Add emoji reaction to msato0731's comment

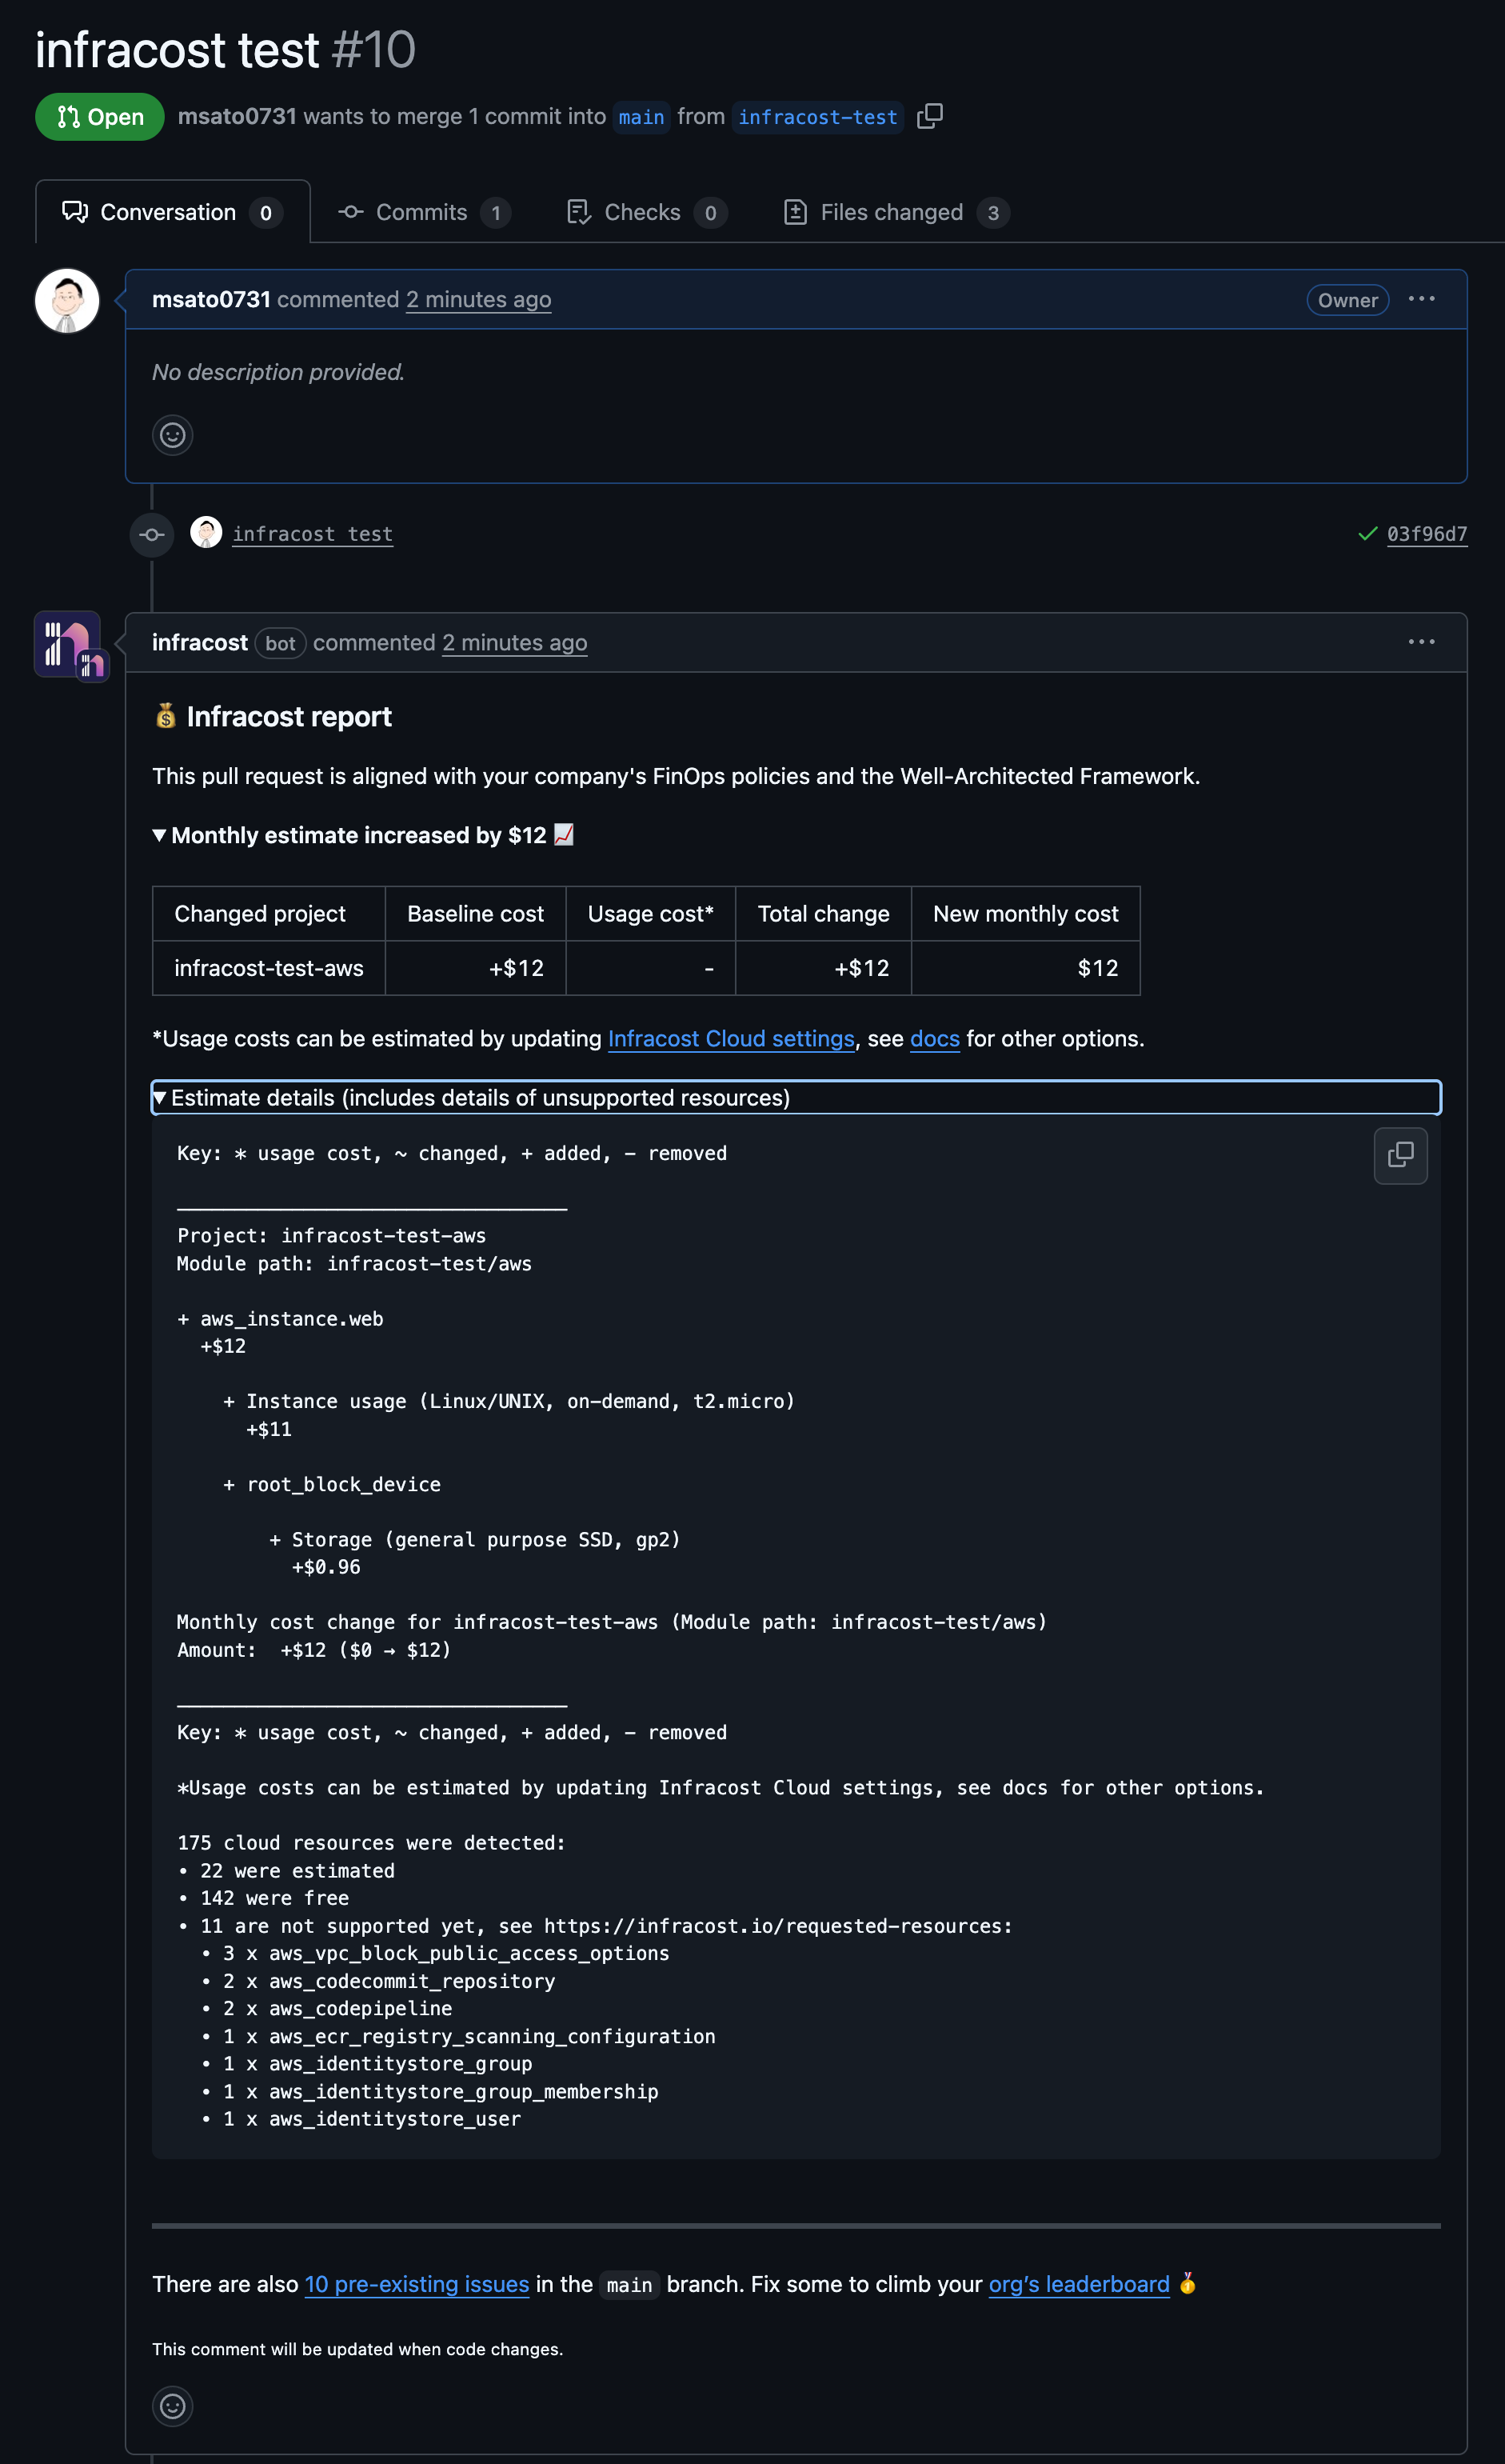coord(172,435)
